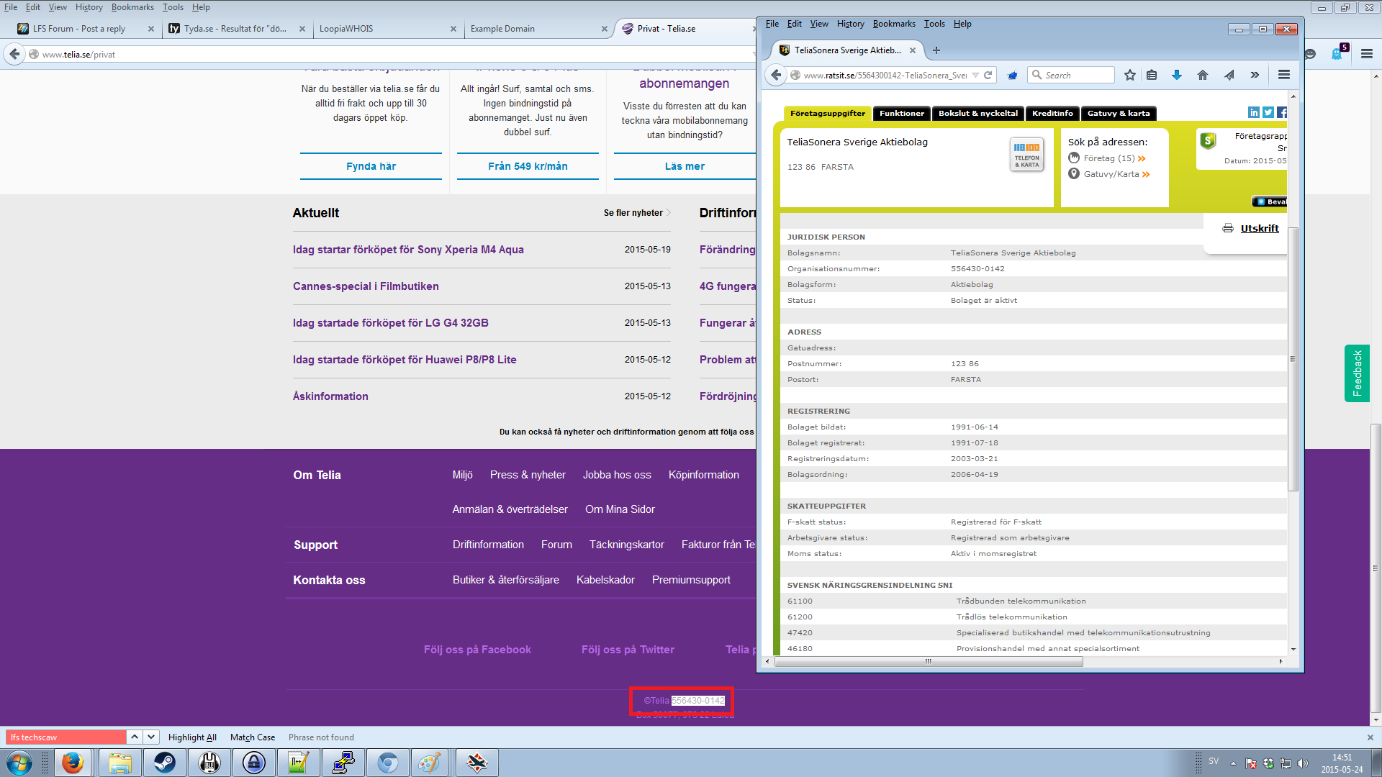Click the back arrow in the Ratsit window
Screen dimensions: 1382x777
(x=776, y=75)
